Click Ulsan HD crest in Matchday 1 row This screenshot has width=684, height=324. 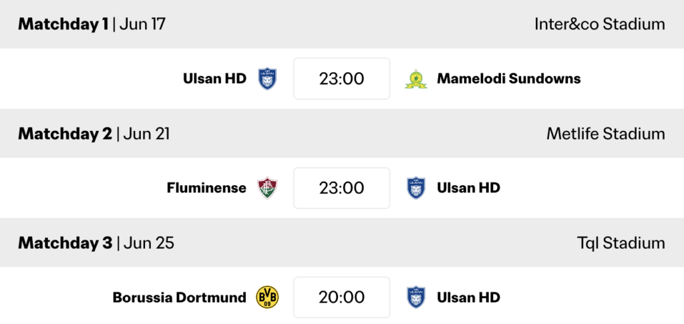coord(267,79)
